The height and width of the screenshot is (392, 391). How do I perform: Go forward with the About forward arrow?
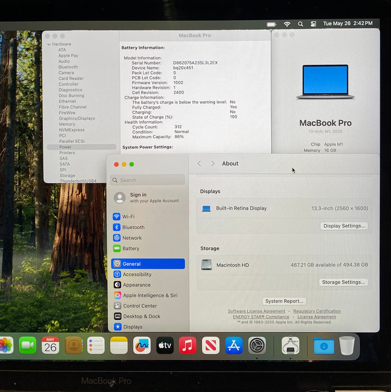click(x=213, y=164)
